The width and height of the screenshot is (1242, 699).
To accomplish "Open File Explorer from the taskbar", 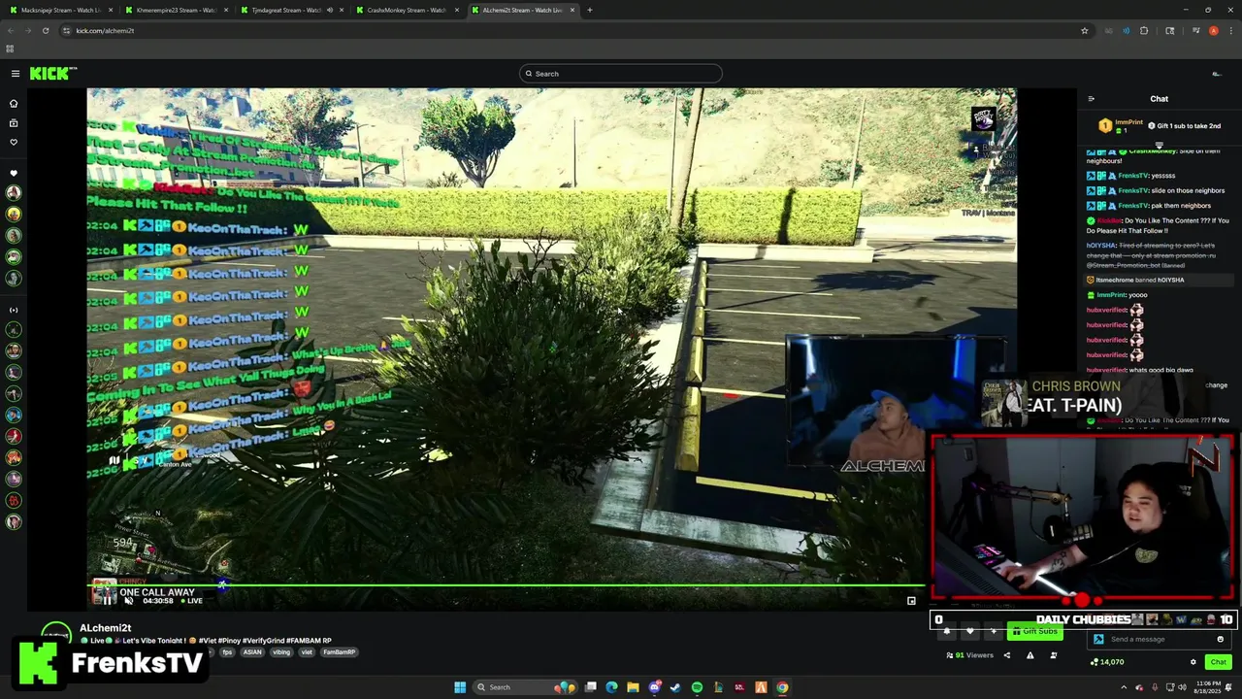I will click(633, 687).
